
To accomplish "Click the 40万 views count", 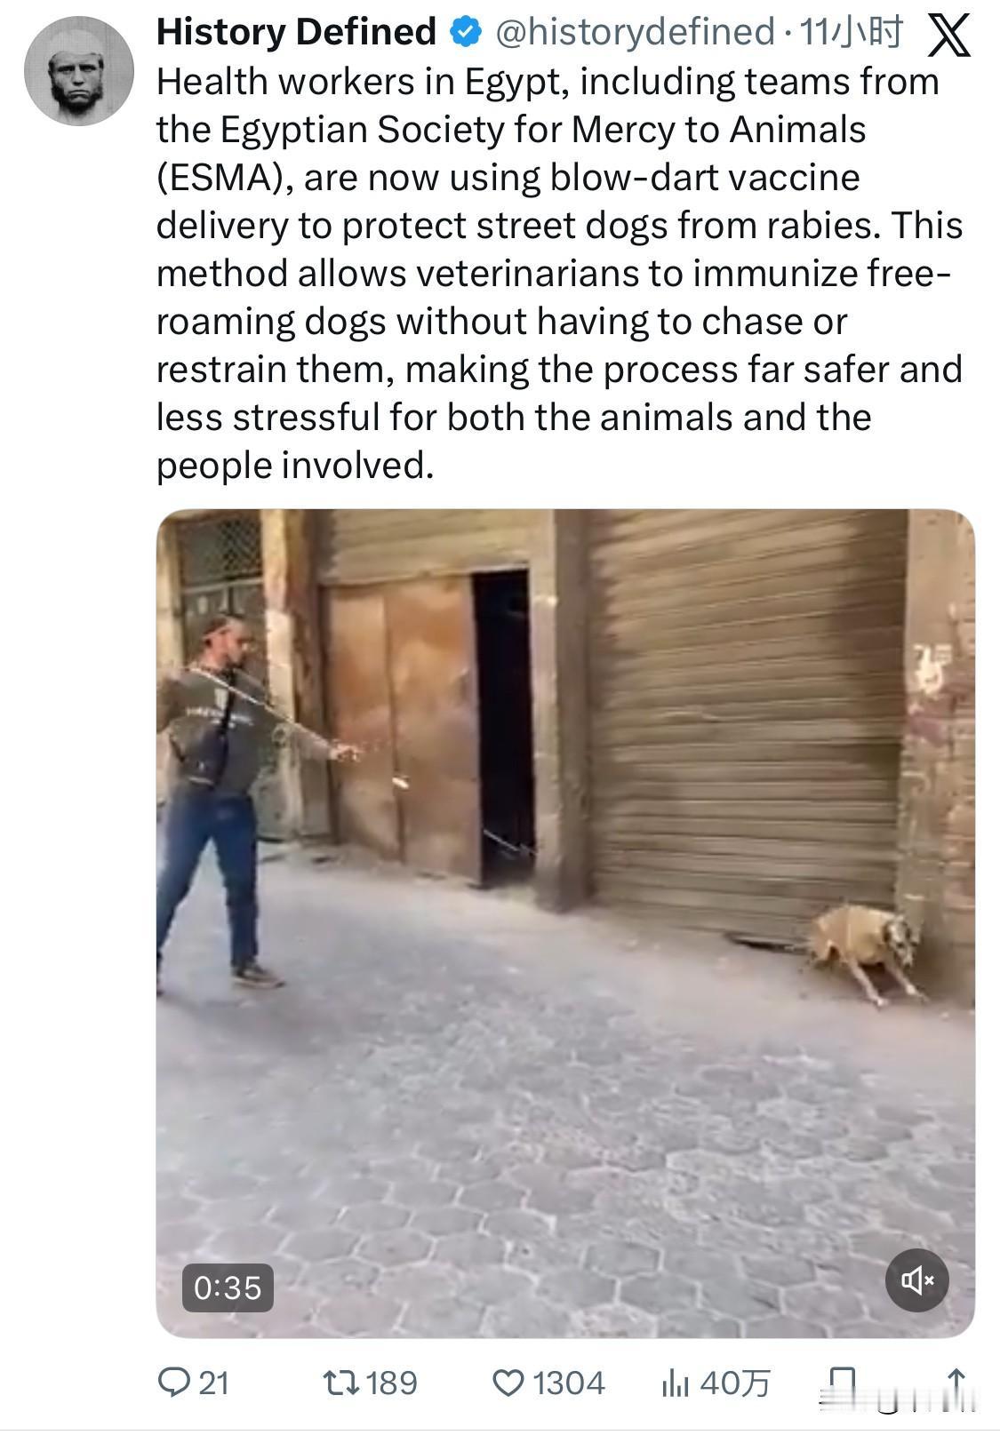I will (x=735, y=1383).
